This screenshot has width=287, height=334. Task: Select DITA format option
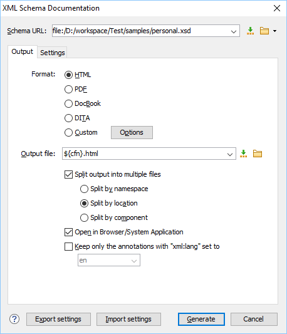point(68,118)
